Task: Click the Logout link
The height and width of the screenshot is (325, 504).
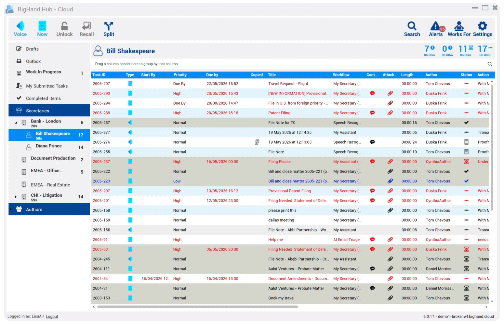Action: point(52,317)
